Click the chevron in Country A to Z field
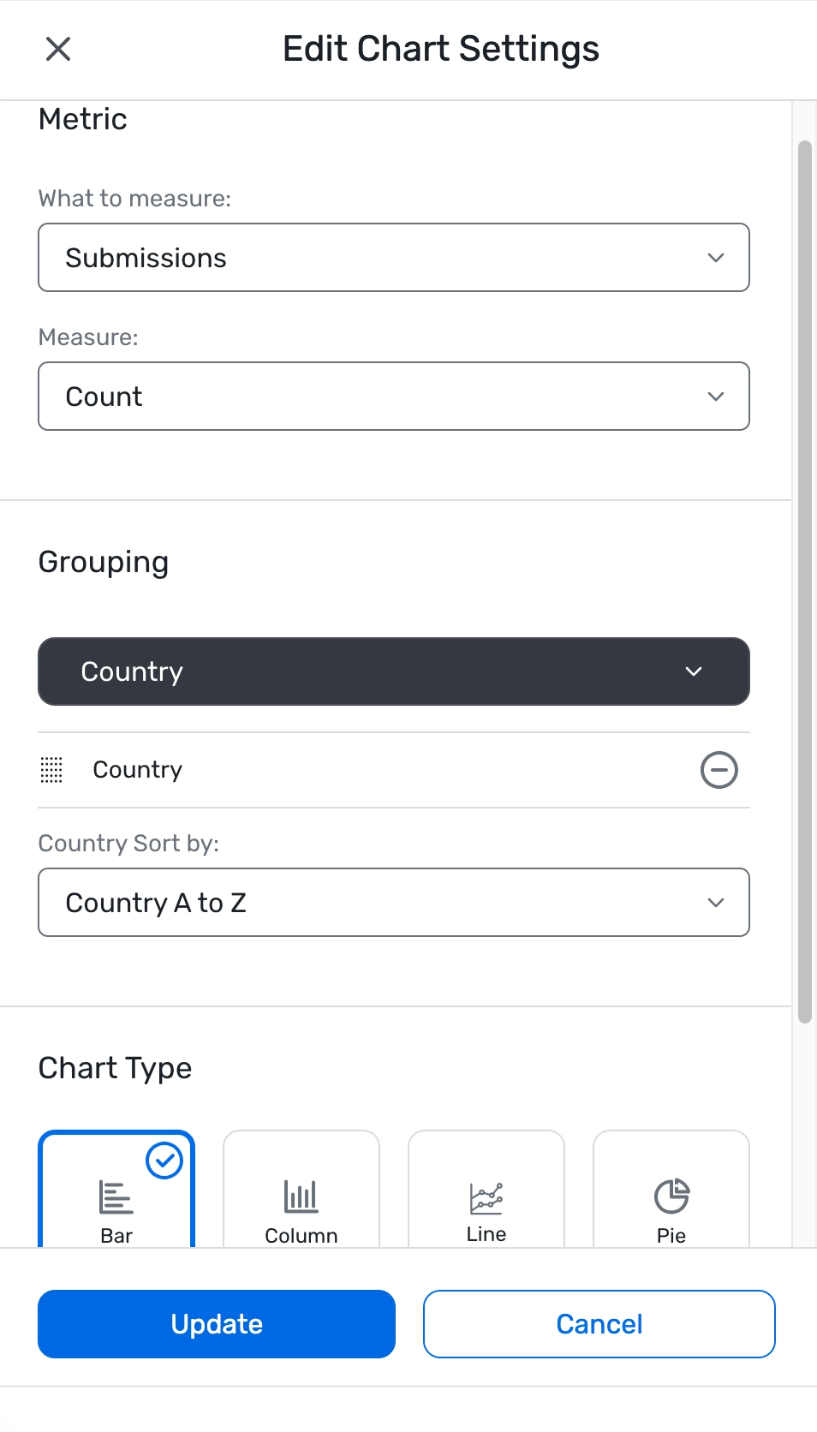Screen dimensions: 817x1432 [x=716, y=903]
